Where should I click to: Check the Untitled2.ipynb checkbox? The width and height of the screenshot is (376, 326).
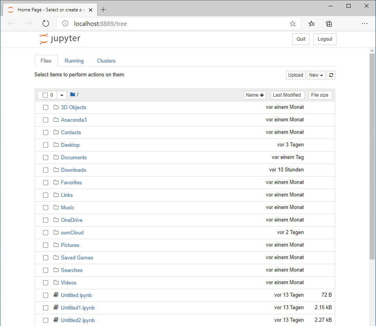point(45,320)
